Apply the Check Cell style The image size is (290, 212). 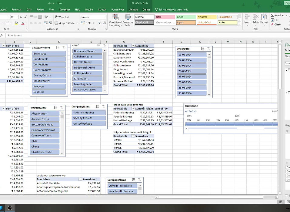[x=144, y=22]
